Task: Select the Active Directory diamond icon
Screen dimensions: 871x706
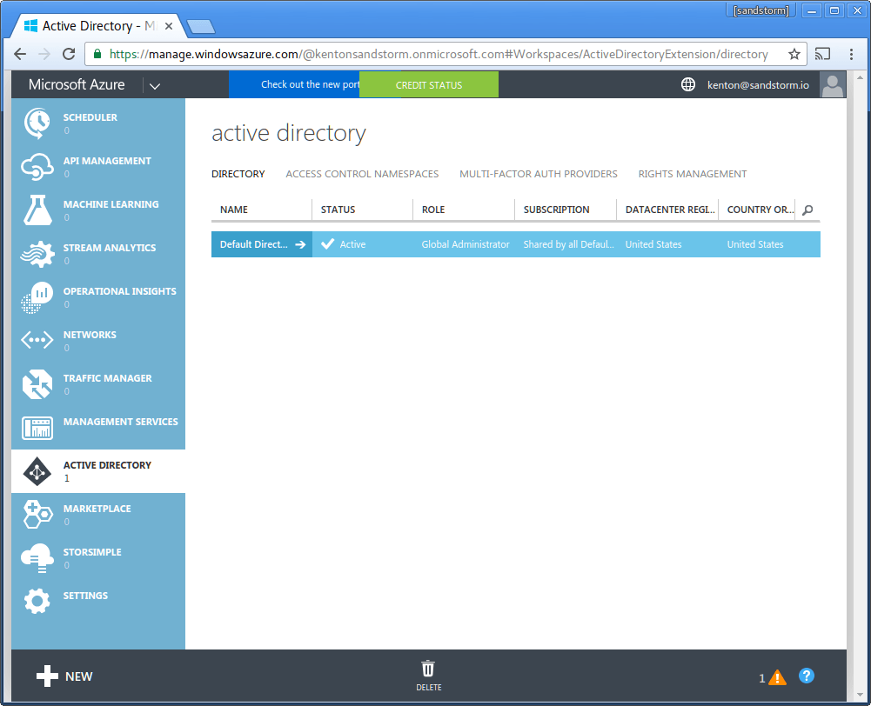Action: click(x=37, y=471)
